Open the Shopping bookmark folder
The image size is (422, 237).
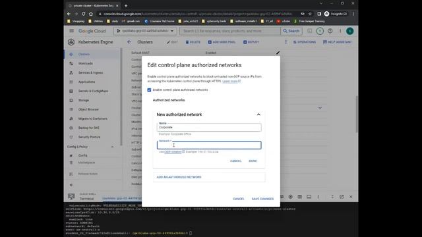click(76, 21)
